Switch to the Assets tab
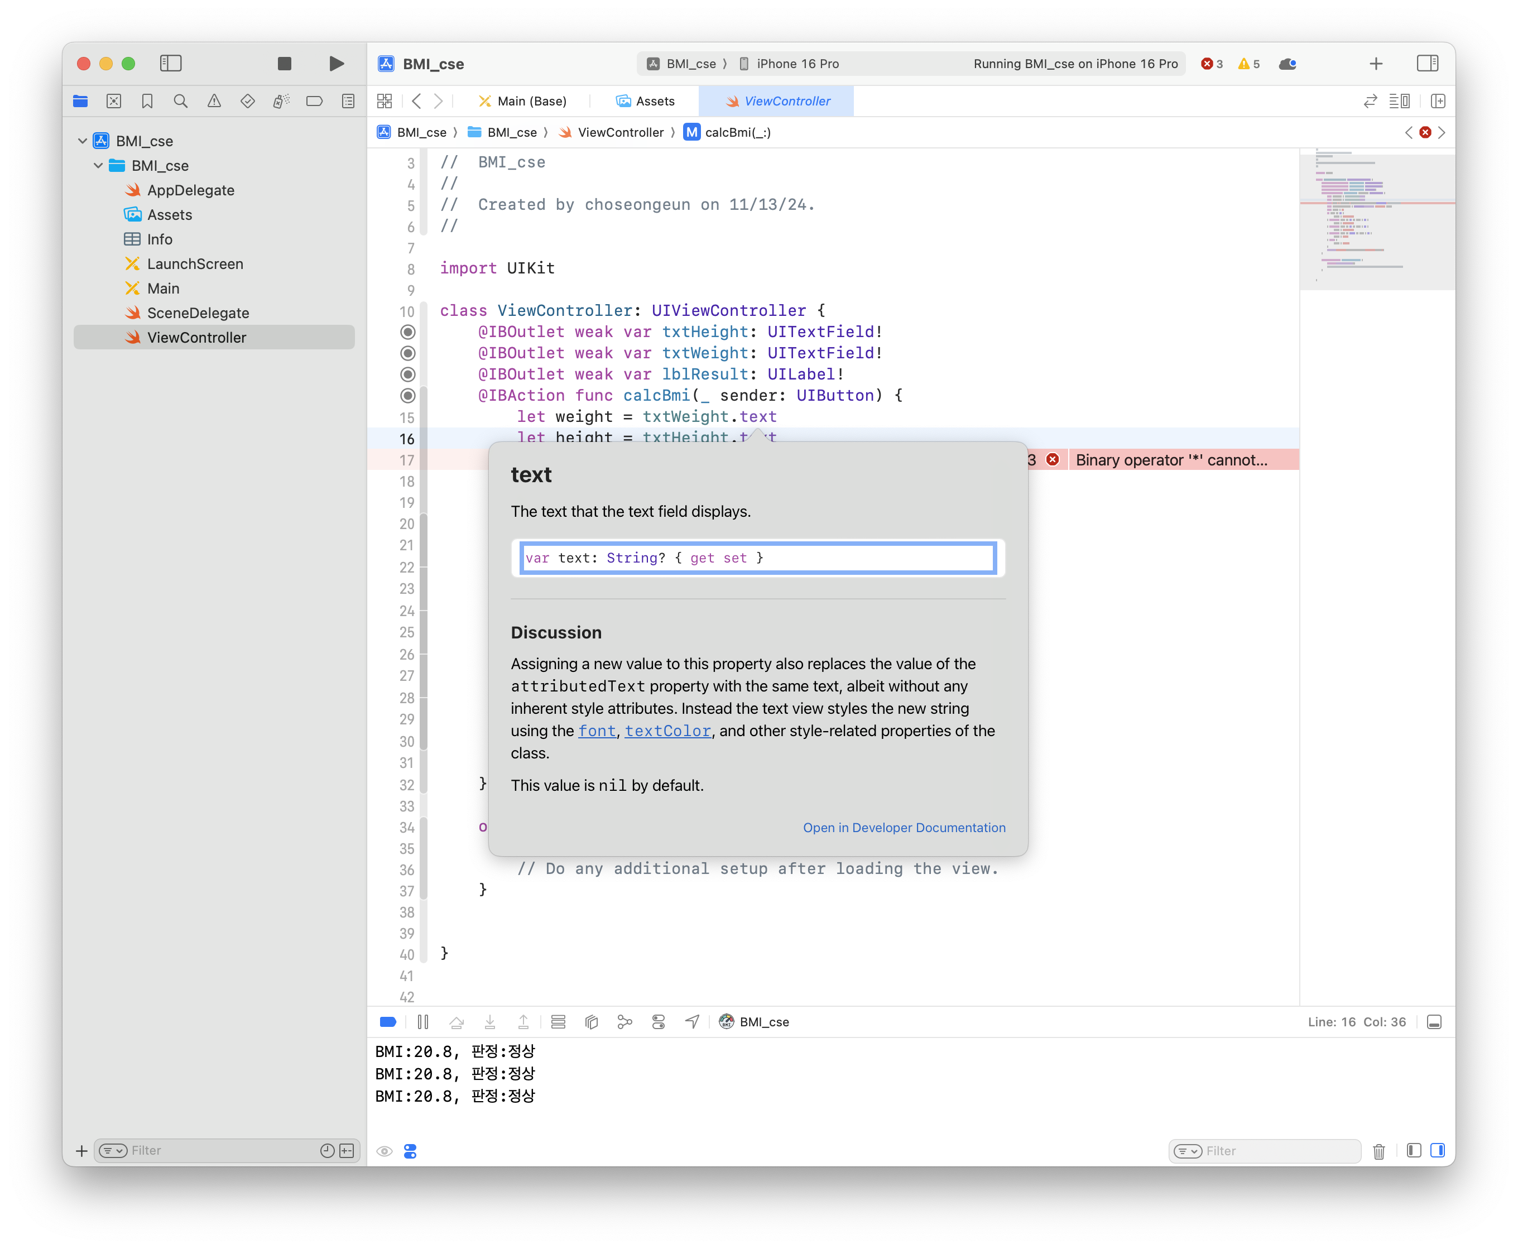 [x=645, y=102]
